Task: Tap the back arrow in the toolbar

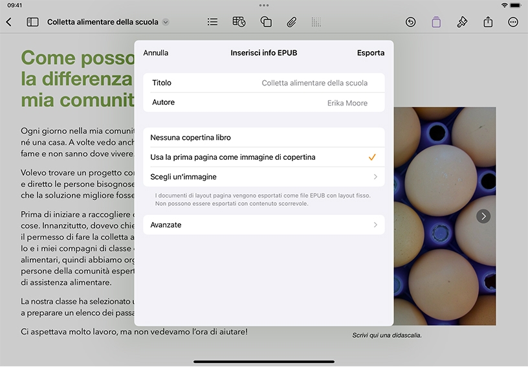Action: coord(9,22)
